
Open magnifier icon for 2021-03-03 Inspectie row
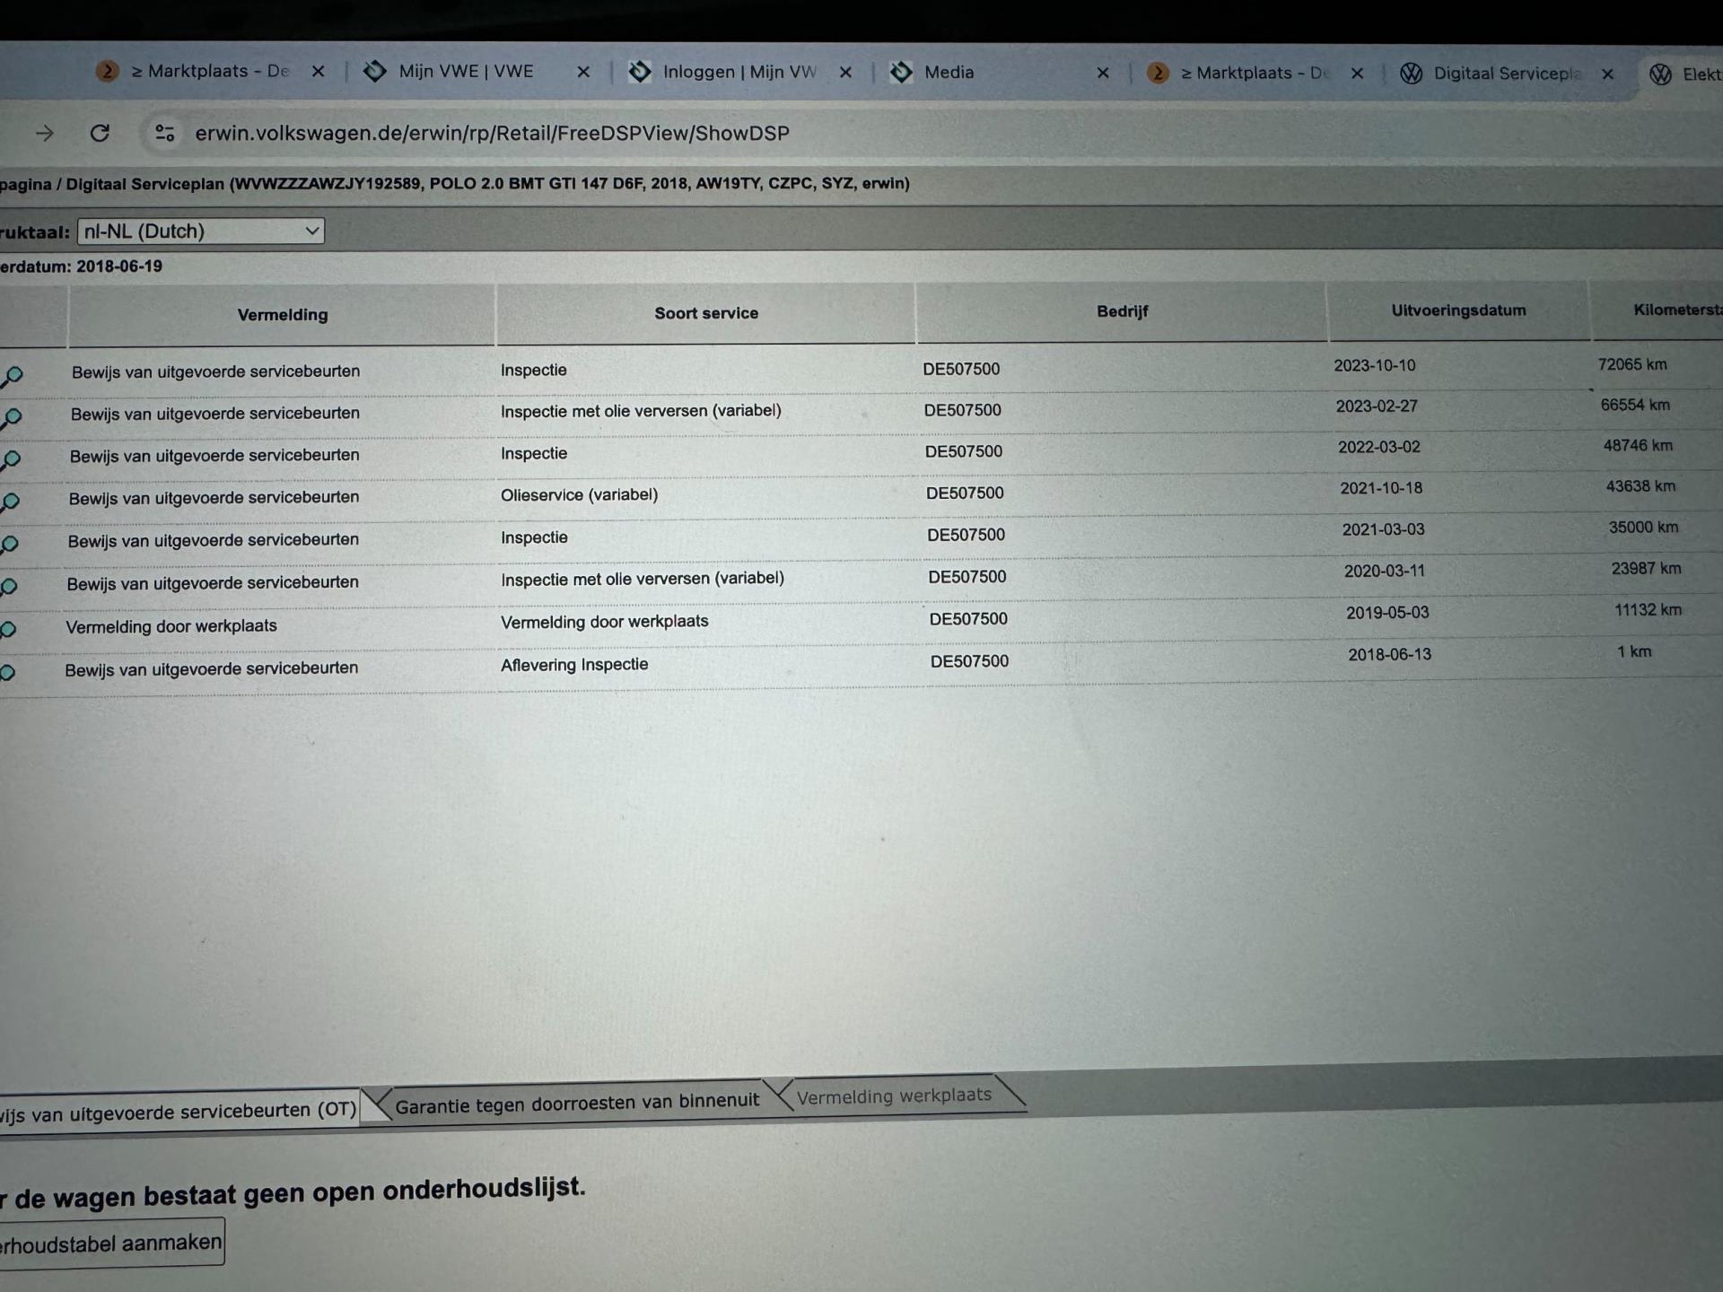9,545
